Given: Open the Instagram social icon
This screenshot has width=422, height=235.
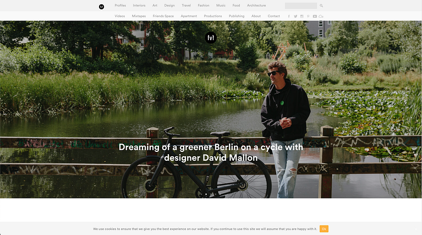Looking at the screenshot, I should [x=302, y=17].
